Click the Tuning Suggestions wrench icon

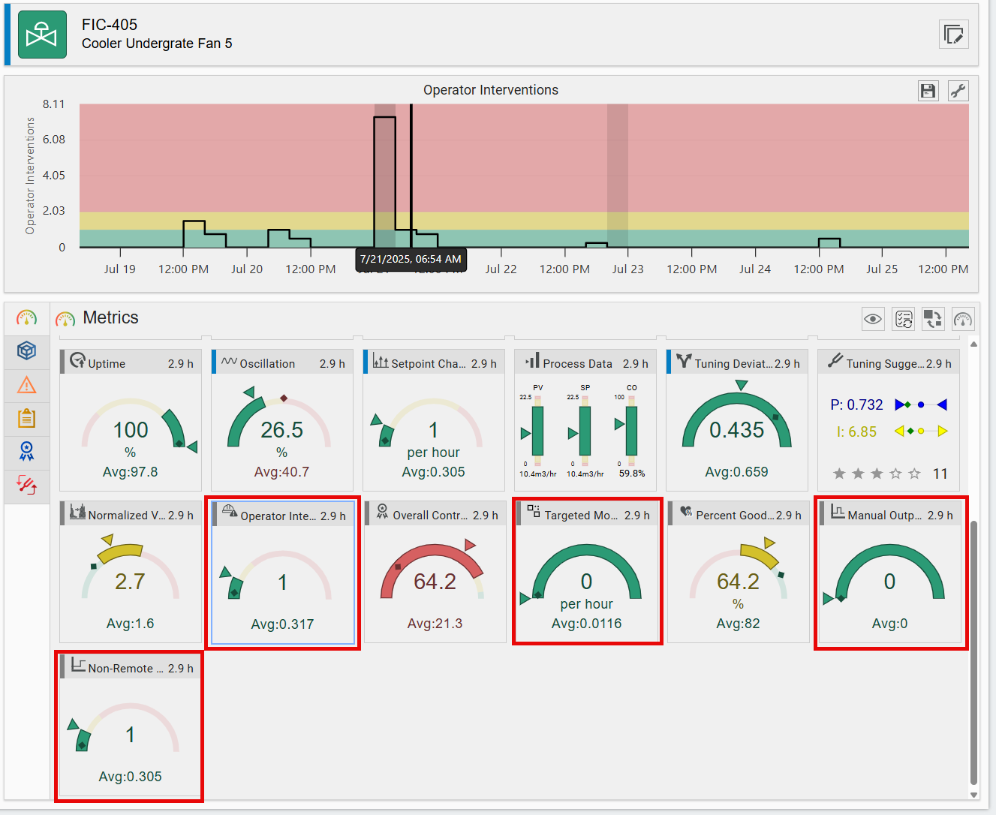(x=835, y=361)
